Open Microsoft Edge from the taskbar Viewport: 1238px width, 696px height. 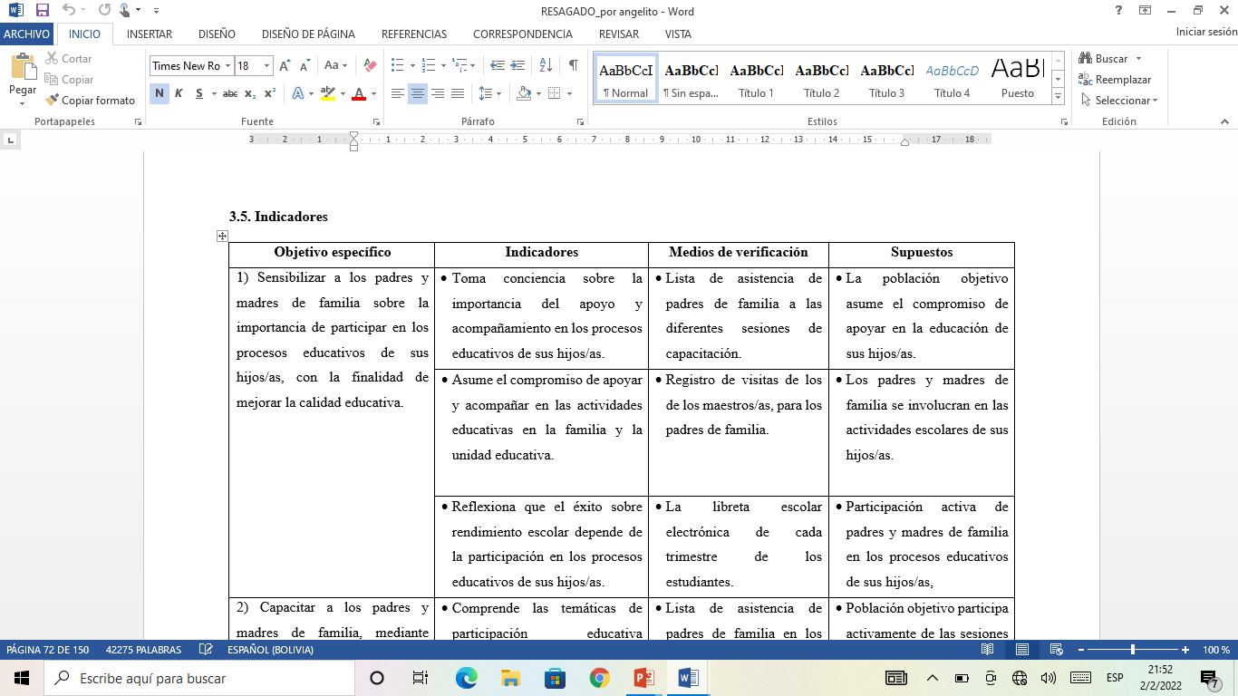pyautogui.click(x=466, y=678)
